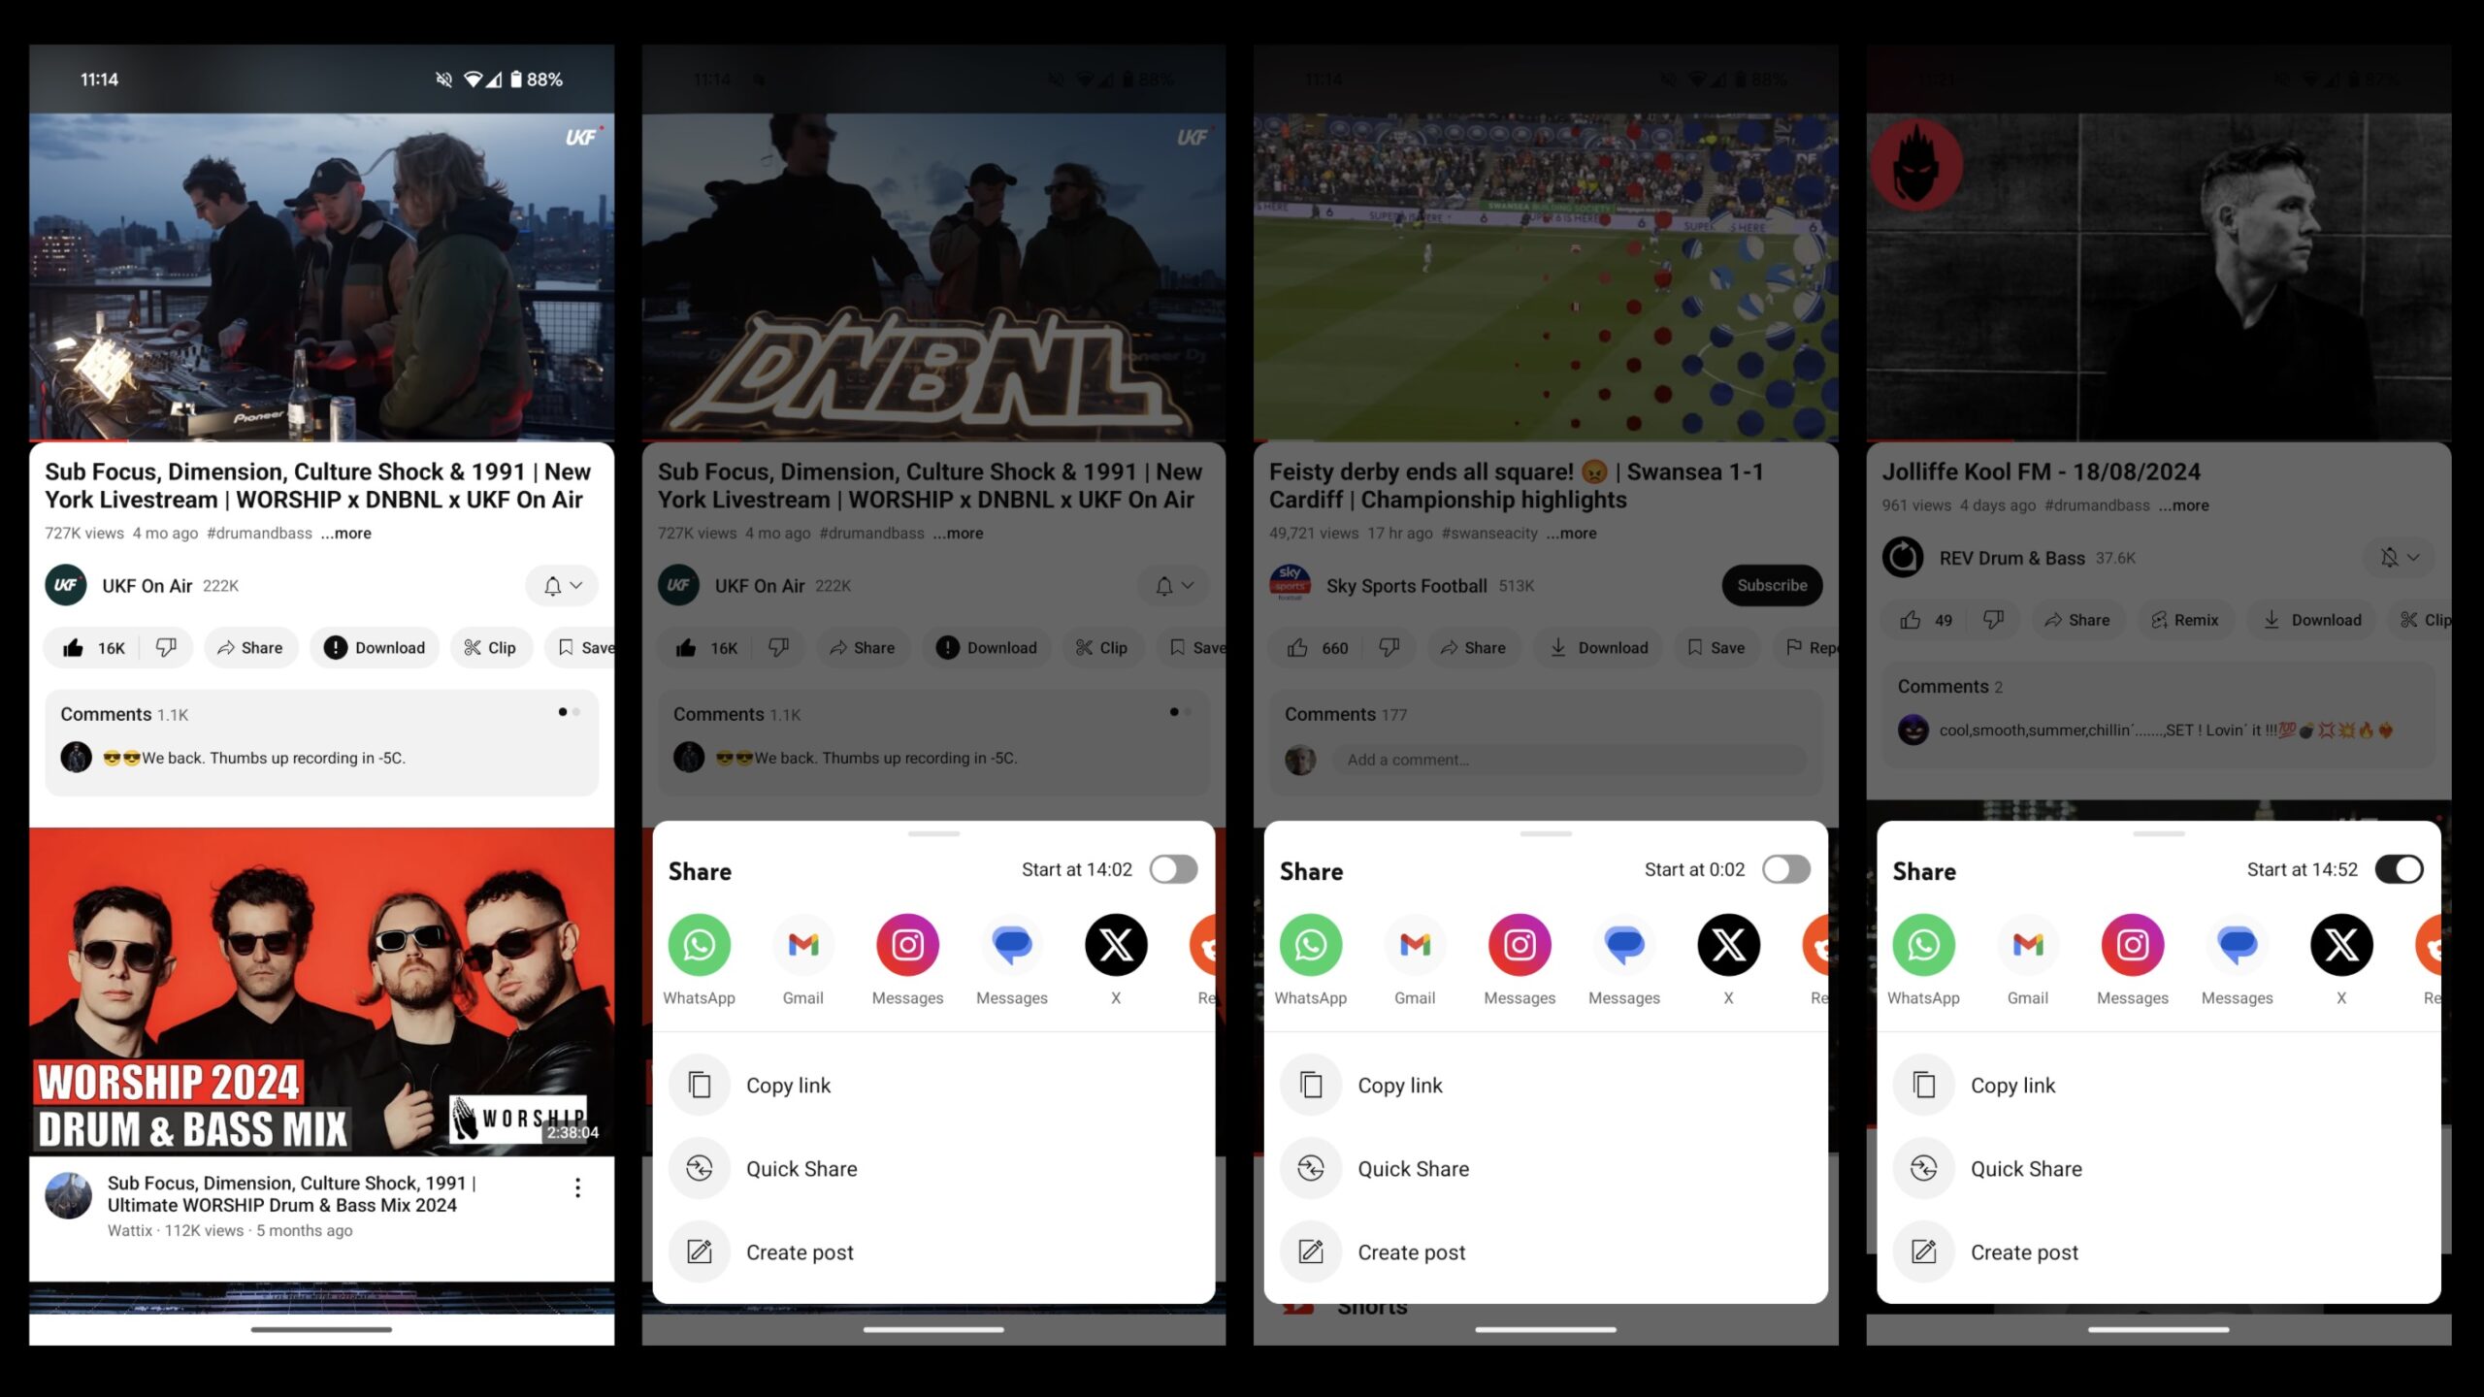Select 'Copy link' in second Share menu
2484x1397 pixels.
1401,1083
